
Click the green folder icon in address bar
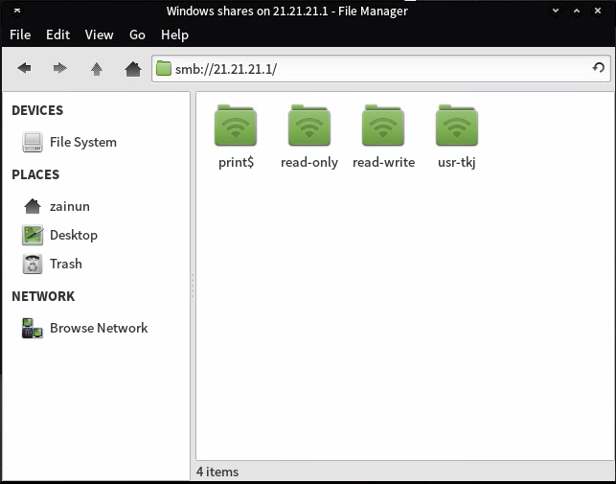point(164,68)
